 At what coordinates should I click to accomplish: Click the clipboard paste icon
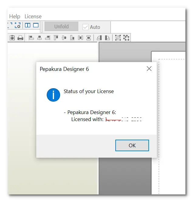click(x=12, y=38)
